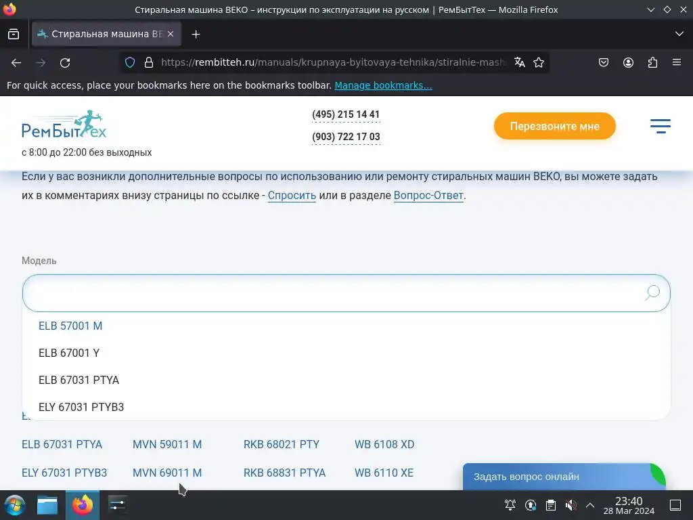The width and height of the screenshot is (693, 520).
Task: Click the site security padlock icon
Action: [149, 62]
